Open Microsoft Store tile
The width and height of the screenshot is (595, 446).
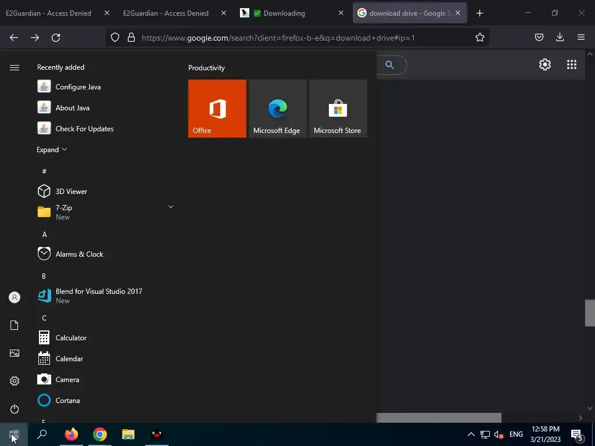pos(338,109)
